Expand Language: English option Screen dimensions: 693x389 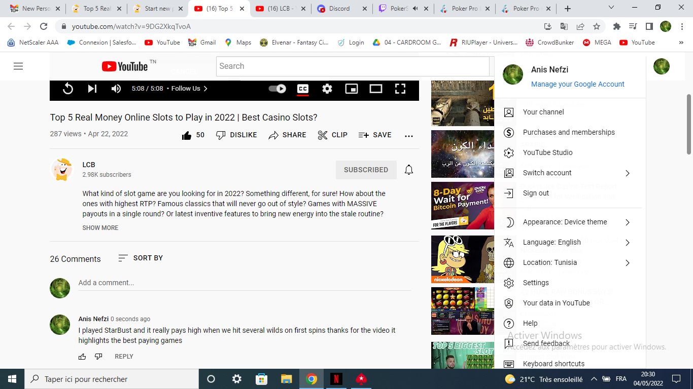point(570,242)
